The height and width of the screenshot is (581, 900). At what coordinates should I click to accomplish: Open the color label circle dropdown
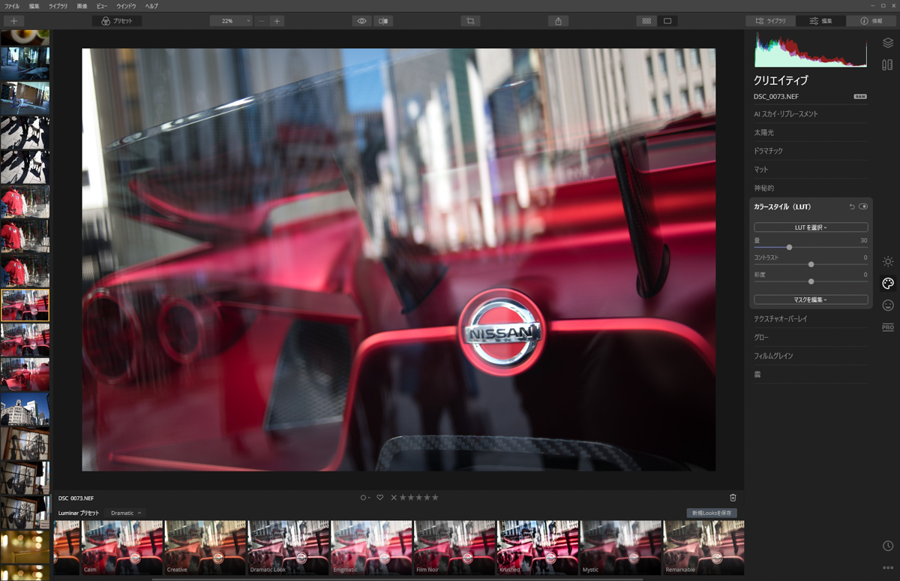[364, 498]
